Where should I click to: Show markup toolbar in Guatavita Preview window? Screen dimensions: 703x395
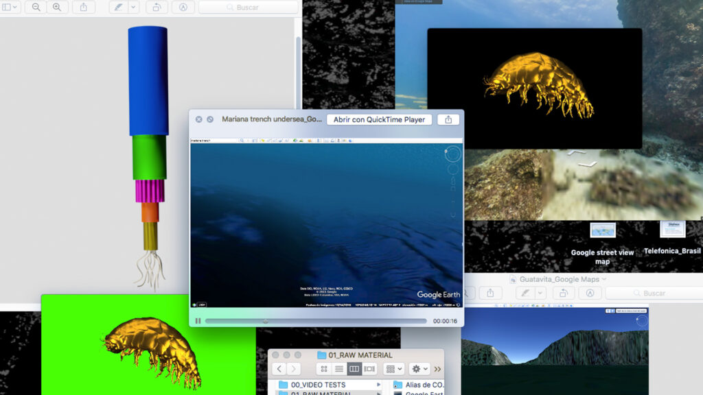[590, 294]
